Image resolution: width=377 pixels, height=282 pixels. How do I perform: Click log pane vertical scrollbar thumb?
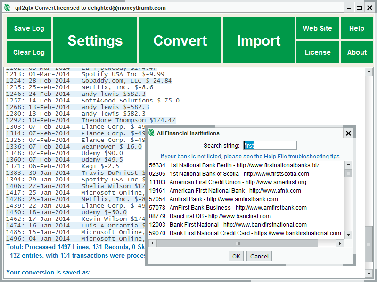point(369,244)
